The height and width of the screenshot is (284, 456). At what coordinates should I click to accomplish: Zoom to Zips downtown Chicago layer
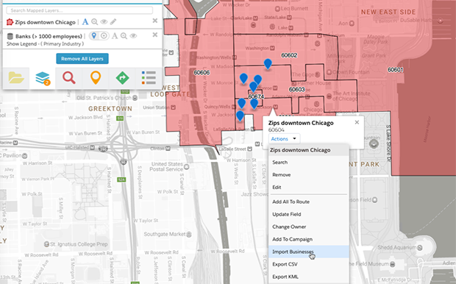[x=95, y=22]
